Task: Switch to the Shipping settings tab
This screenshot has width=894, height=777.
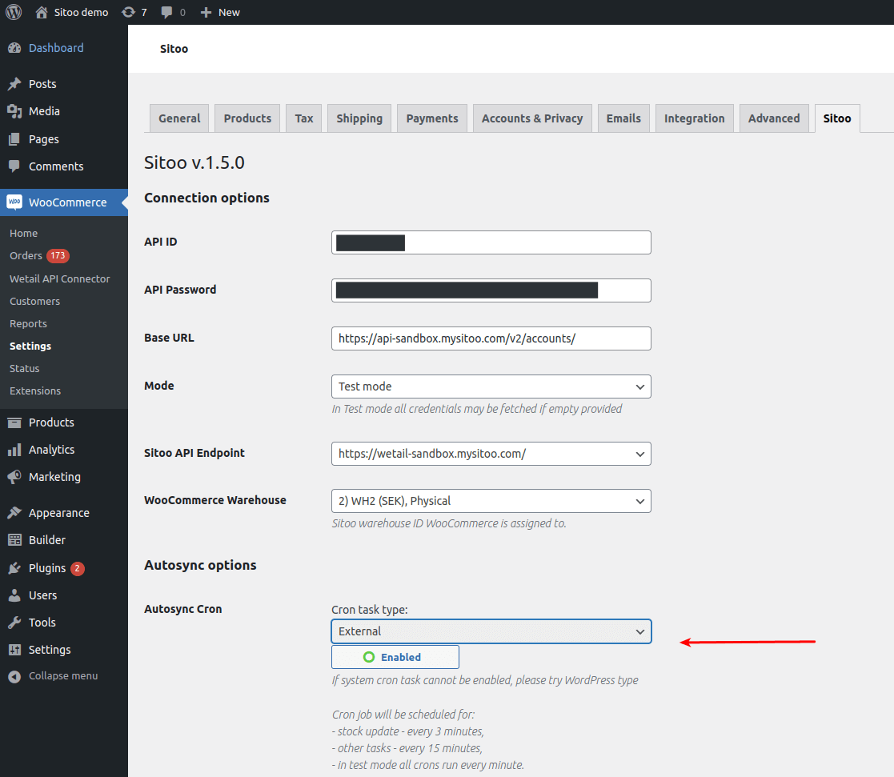Action: [x=359, y=118]
